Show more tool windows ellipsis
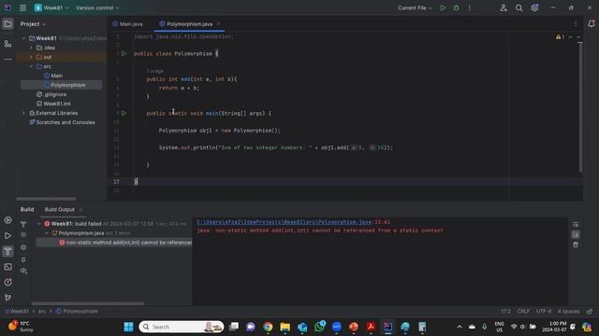 coord(7,59)
